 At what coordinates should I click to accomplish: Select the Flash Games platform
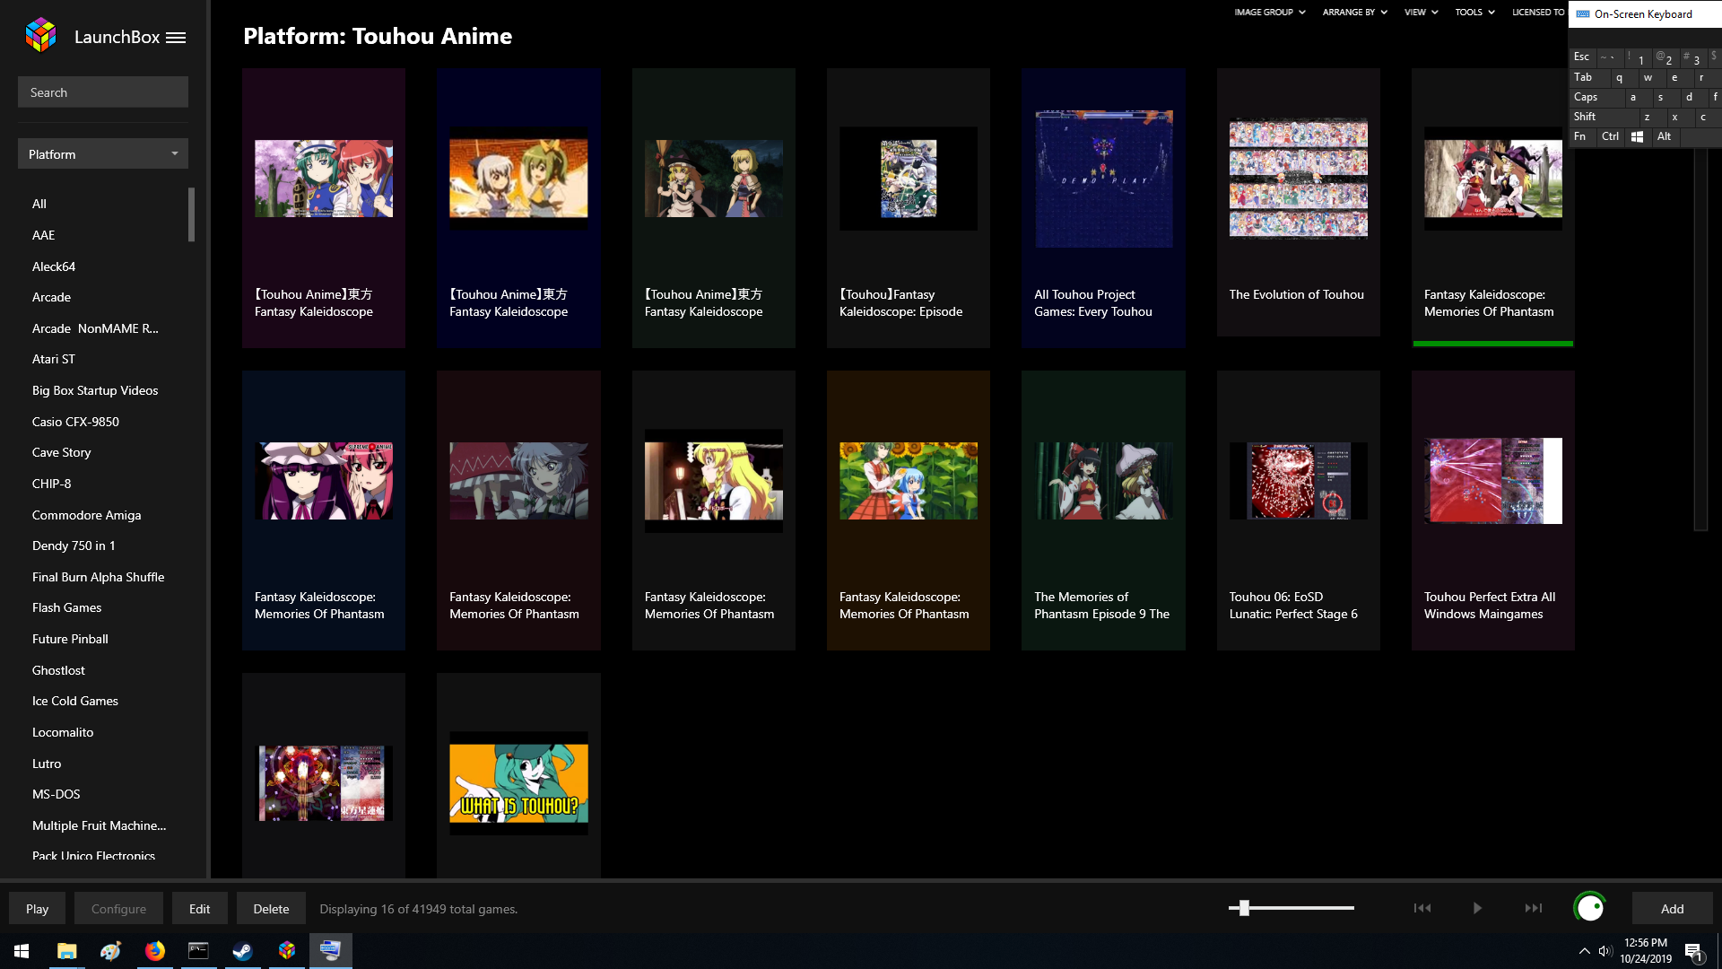click(x=66, y=608)
